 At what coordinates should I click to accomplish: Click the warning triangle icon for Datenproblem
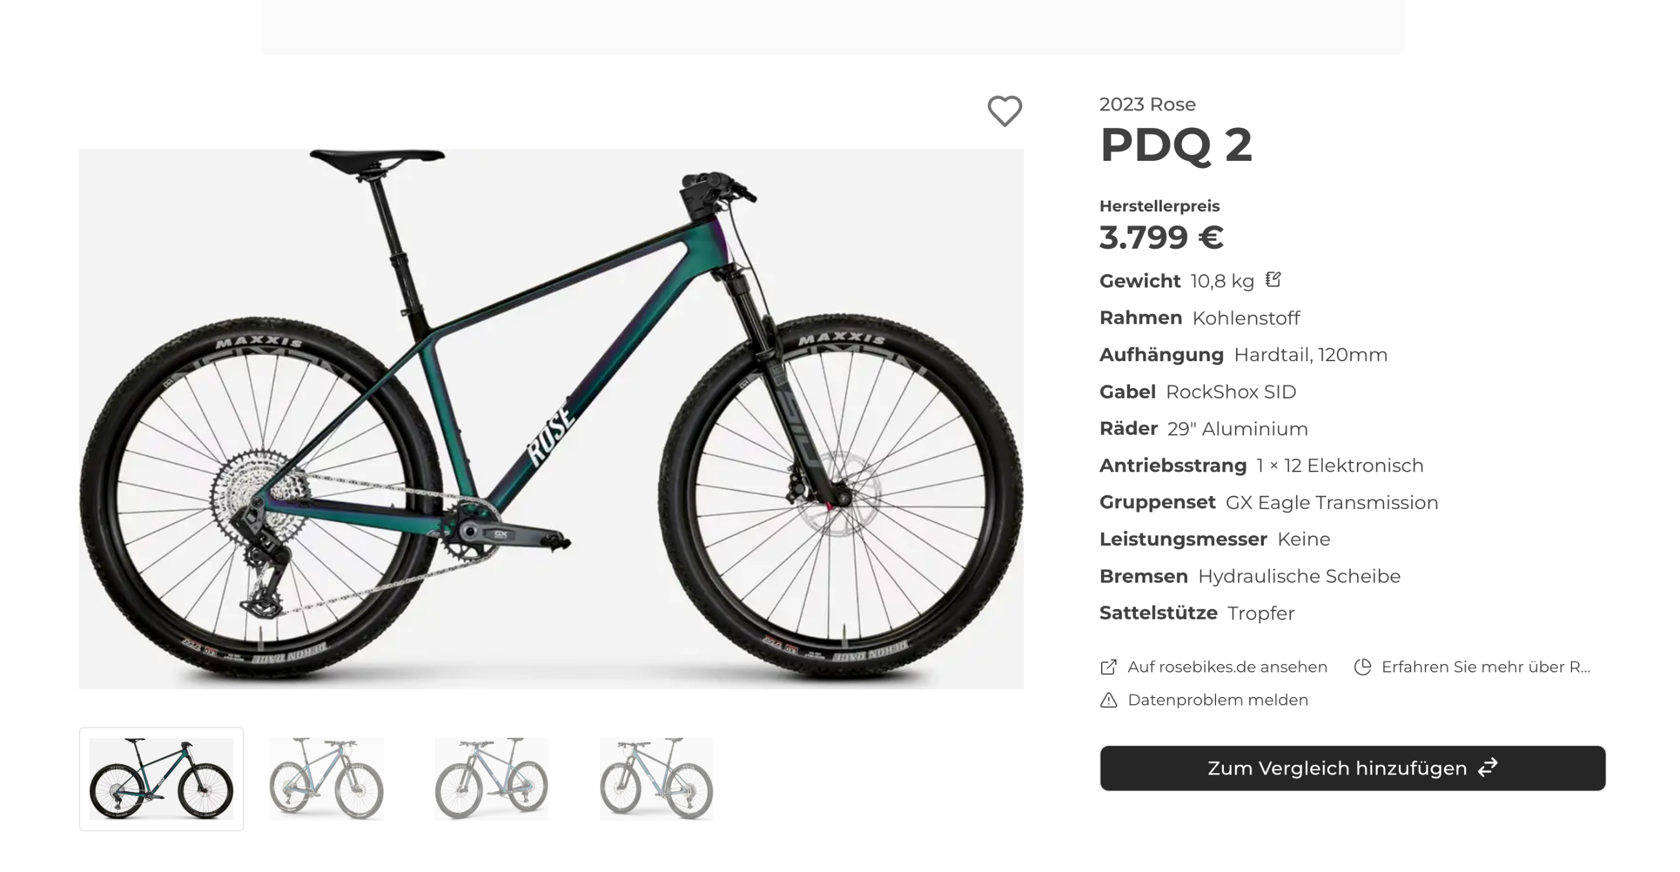pyautogui.click(x=1109, y=700)
